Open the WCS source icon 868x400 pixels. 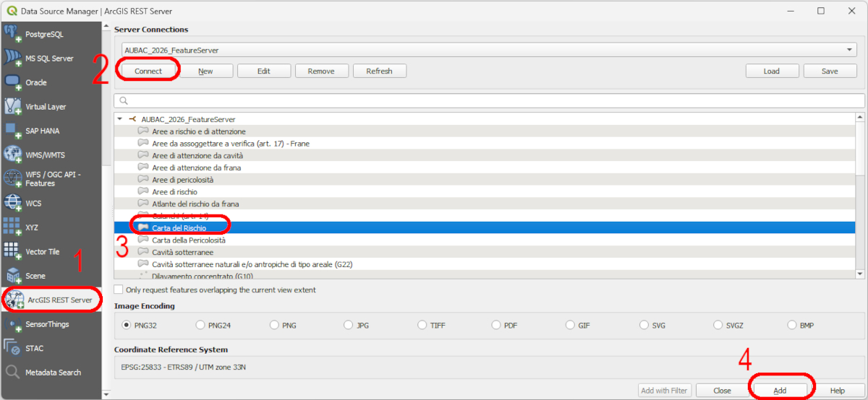[x=13, y=203]
